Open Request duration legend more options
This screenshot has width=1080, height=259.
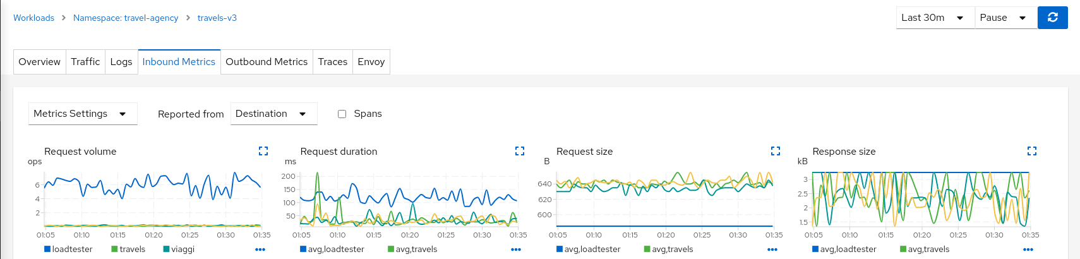point(516,250)
